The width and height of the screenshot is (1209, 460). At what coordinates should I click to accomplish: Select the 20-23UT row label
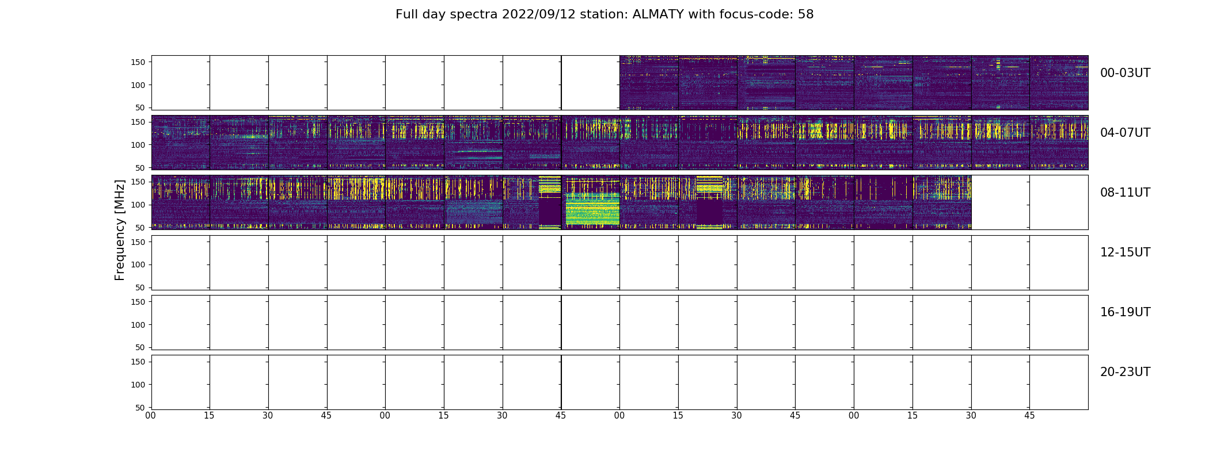1125,372
